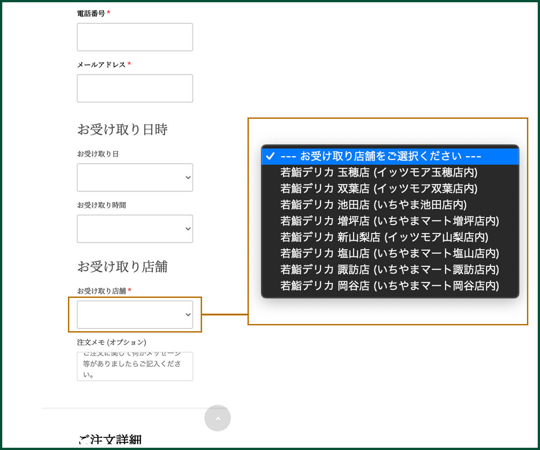This screenshot has height=450, width=540.
Task: Click the scroll-to-top arrow button
Action: point(217,418)
